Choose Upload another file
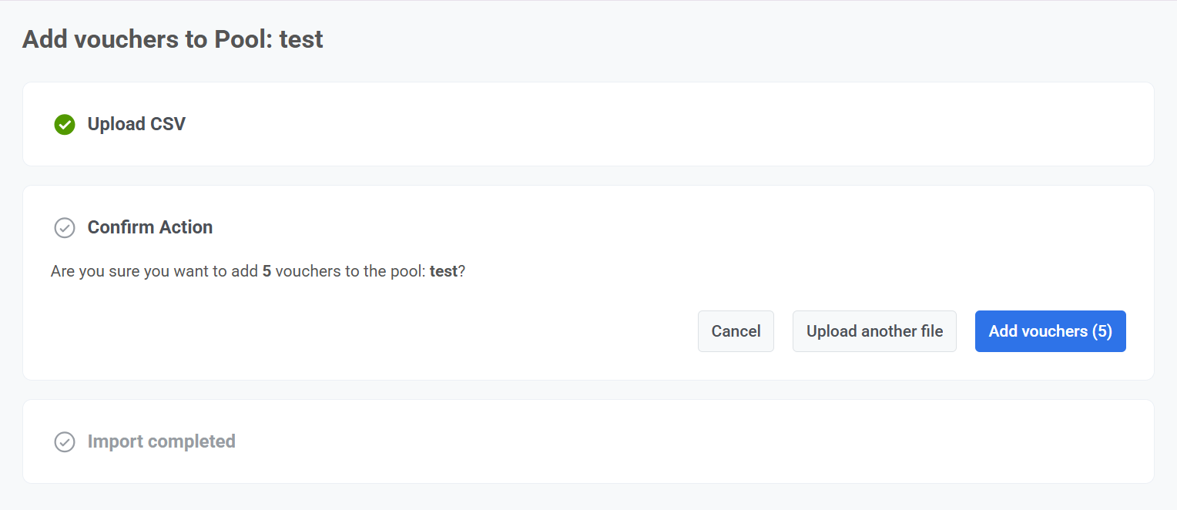This screenshot has width=1177, height=510. pyautogui.click(x=874, y=331)
